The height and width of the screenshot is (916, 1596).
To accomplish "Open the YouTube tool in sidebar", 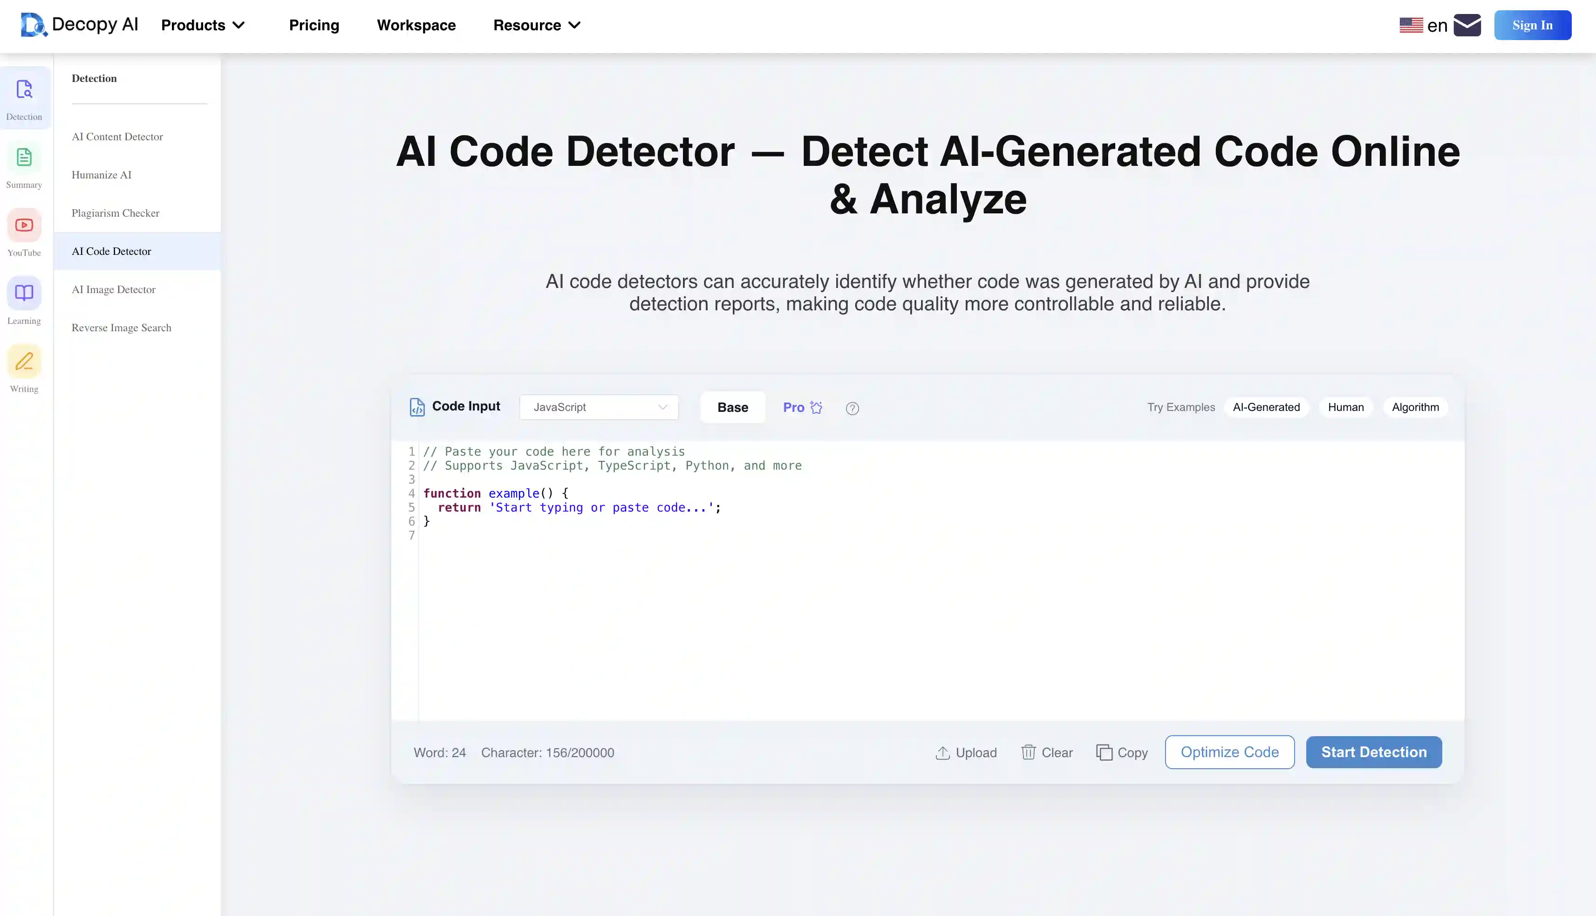I will 25,233.
